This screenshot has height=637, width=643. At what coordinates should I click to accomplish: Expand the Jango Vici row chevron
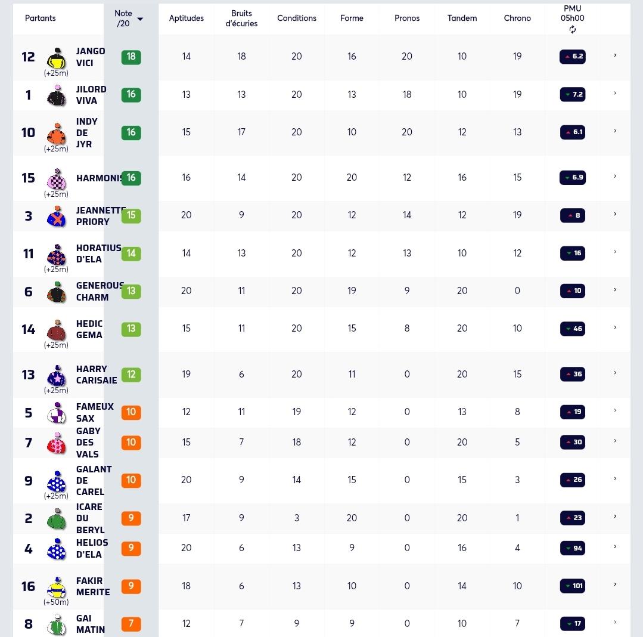coord(615,55)
